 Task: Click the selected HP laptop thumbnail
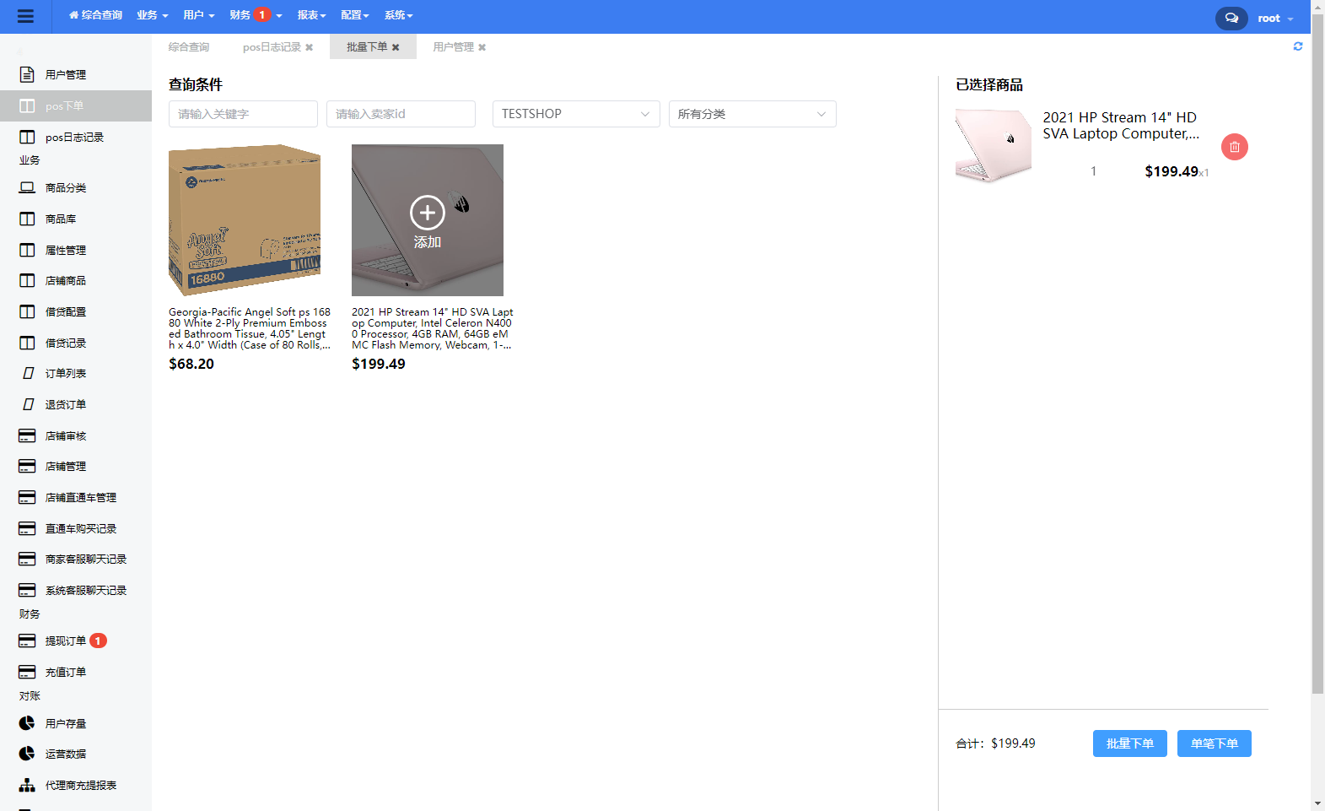(994, 147)
